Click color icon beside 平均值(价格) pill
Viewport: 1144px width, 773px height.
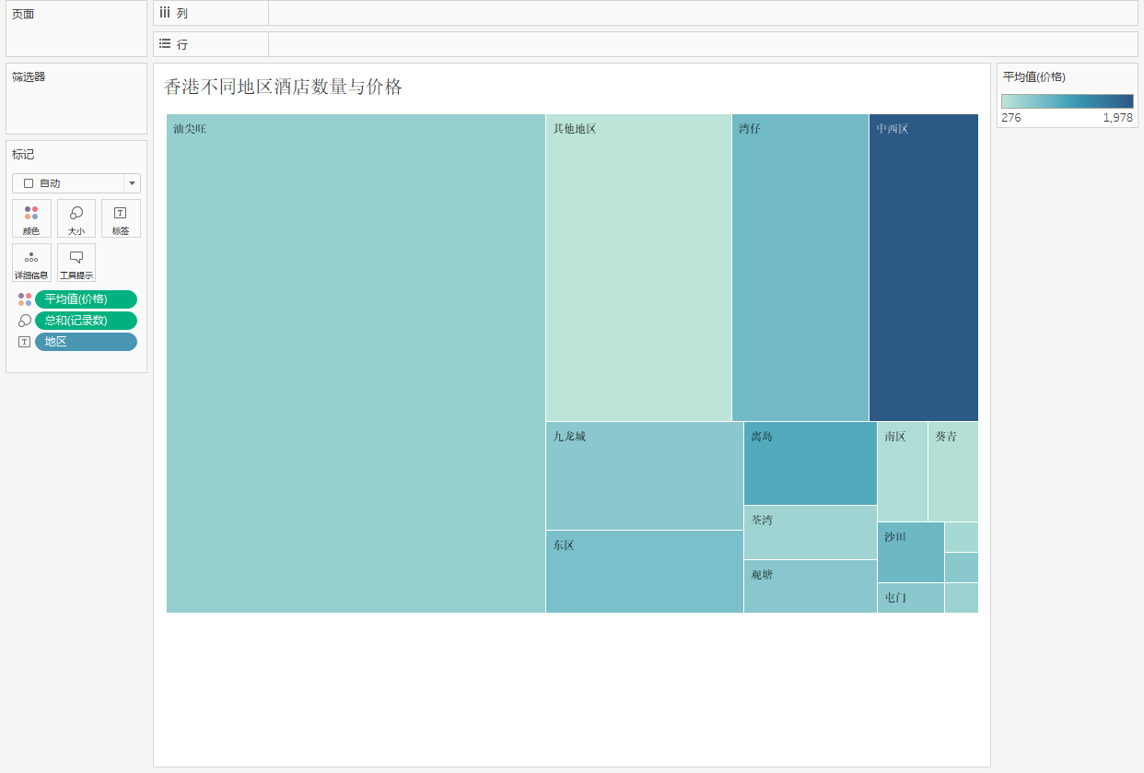pos(25,299)
